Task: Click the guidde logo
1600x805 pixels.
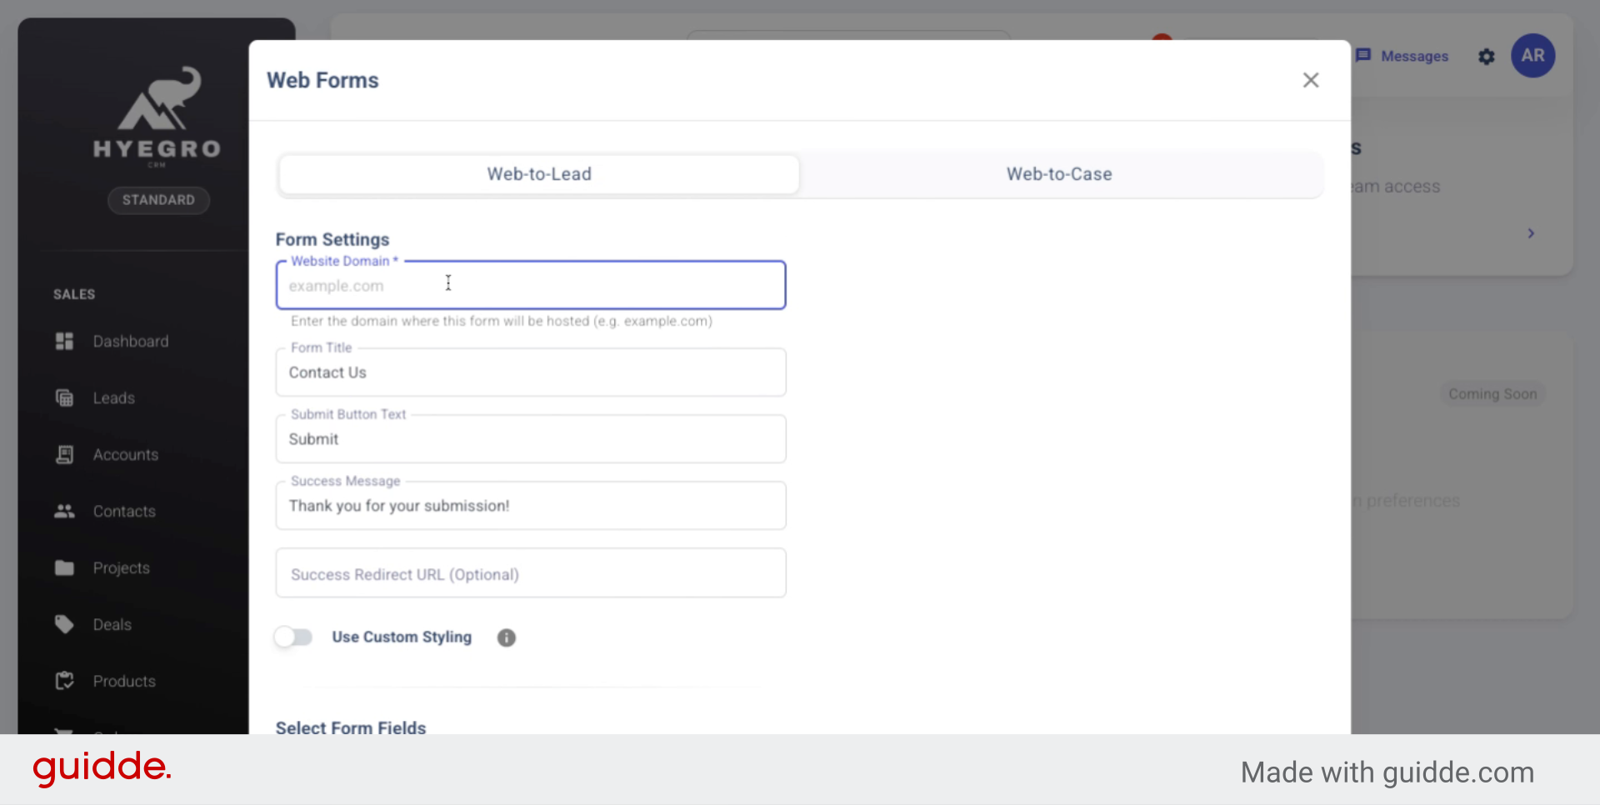Action: [x=102, y=768]
